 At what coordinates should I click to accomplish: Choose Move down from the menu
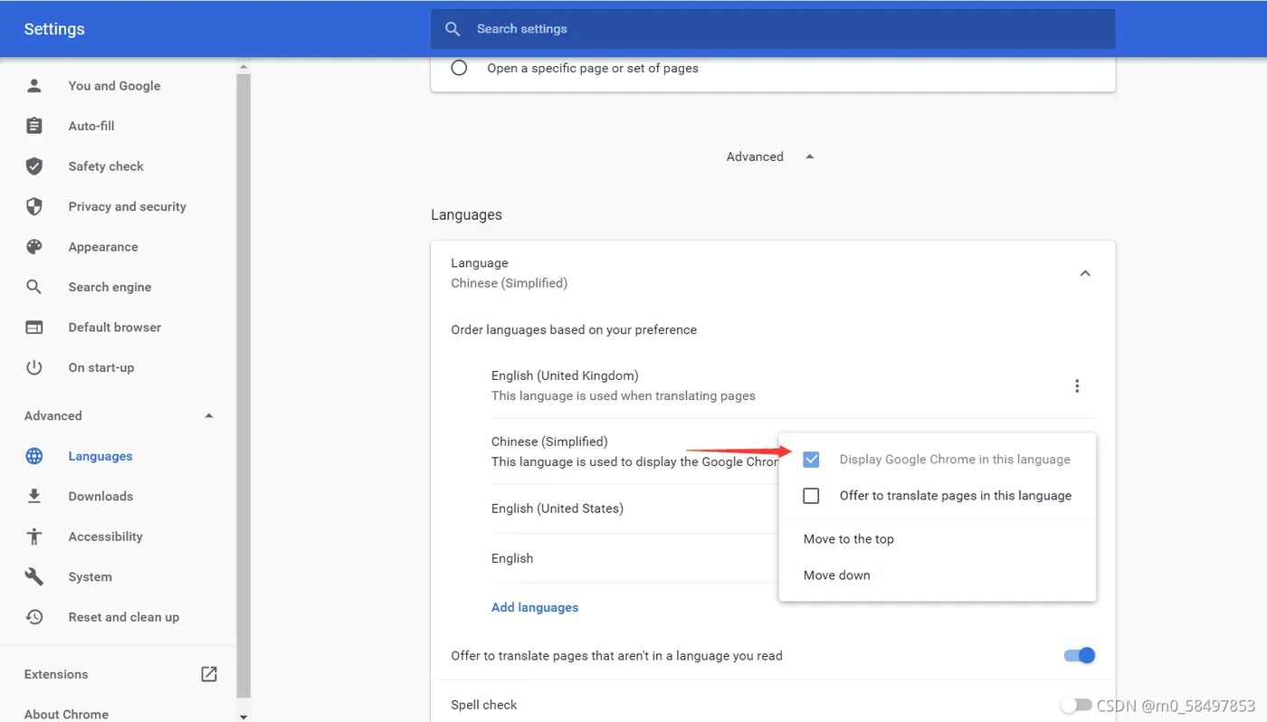point(836,575)
